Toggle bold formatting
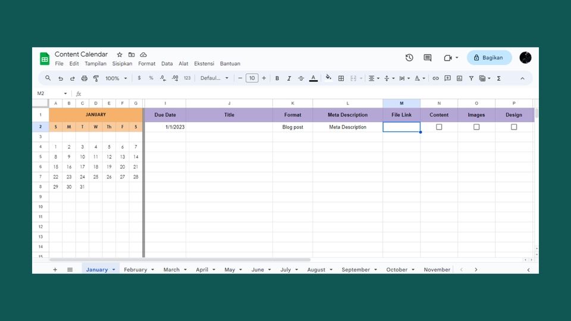The width and height of the screenshot is (571, 321). [x=277, y=78]
